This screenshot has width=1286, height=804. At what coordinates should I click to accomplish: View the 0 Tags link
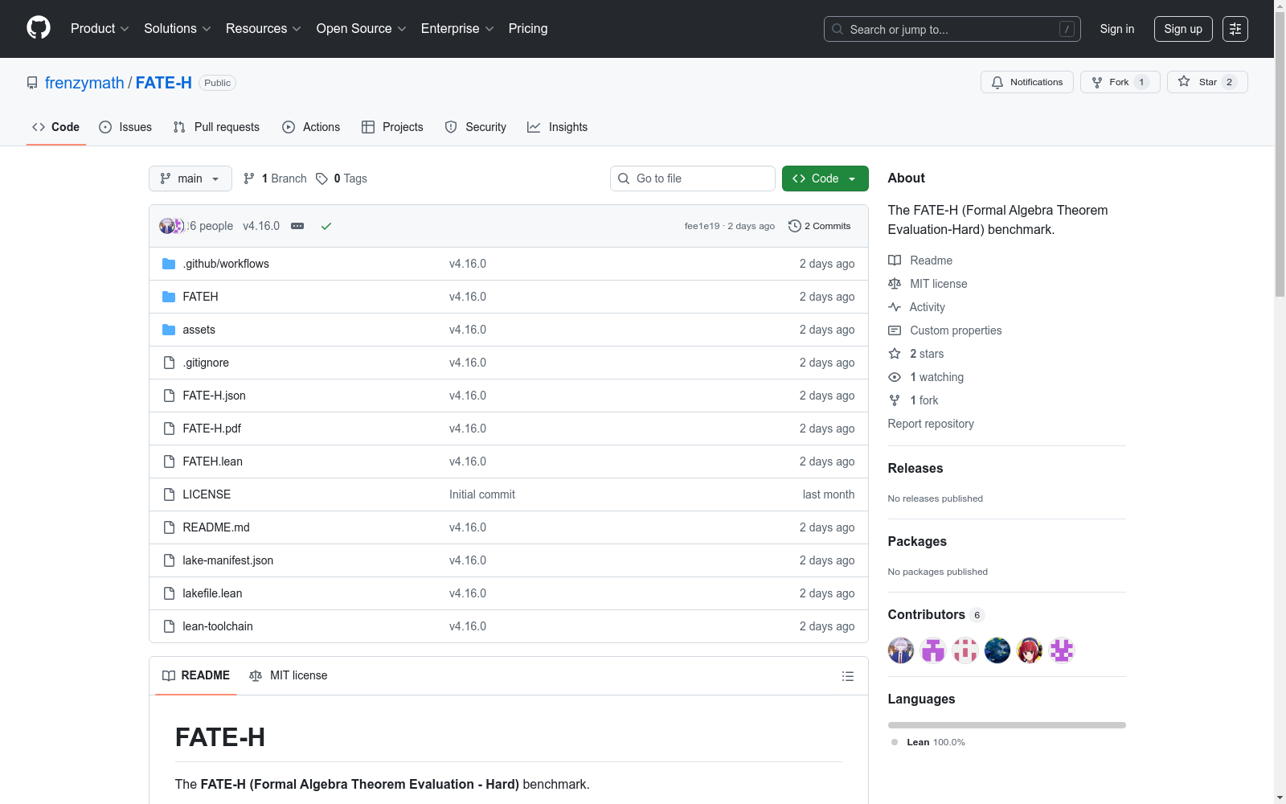click(x=342, y=178)
